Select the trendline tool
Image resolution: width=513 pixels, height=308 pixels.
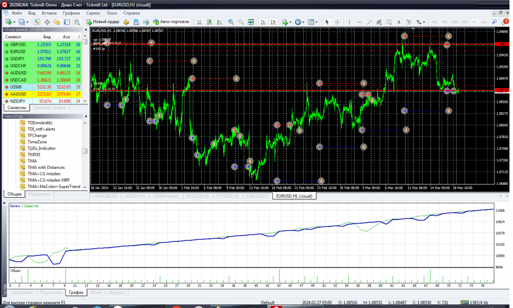(x=369, y=22)
